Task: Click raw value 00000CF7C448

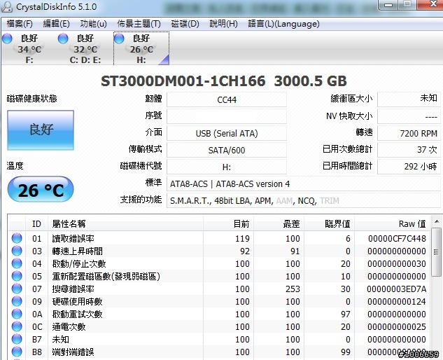Action: point(397,238)
